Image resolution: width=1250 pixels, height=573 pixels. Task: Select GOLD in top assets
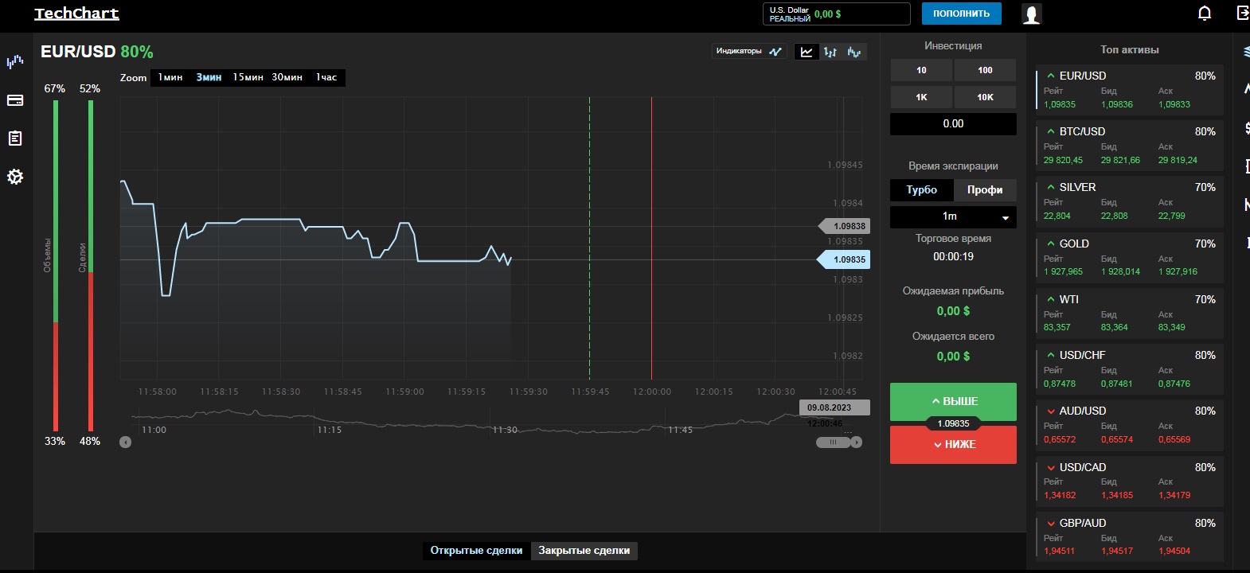pos(1129,258)
